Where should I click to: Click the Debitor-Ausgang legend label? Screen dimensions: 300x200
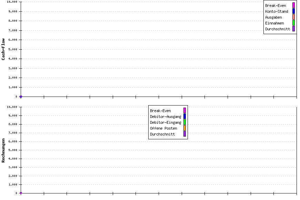[x=166, y=117]
